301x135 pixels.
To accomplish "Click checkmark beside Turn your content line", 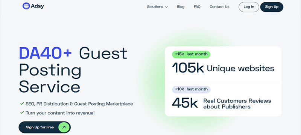I will (22, 112).
